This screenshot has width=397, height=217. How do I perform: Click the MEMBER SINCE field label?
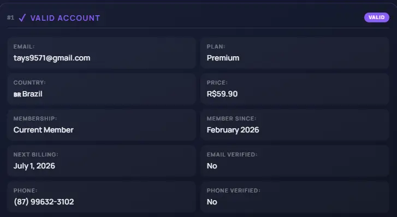[232, 119]
